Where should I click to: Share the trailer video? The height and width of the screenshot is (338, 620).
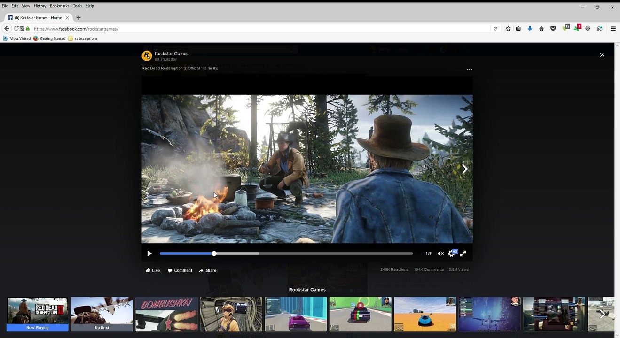(207, 270)
